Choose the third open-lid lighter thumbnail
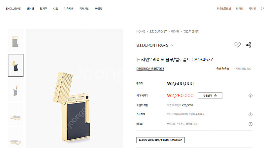This screenshot has height=148, width=264. pos(15,90)
